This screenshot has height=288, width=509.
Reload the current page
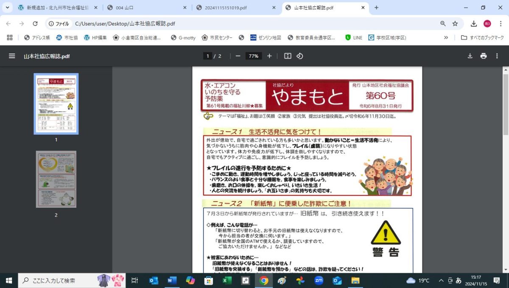35,24
